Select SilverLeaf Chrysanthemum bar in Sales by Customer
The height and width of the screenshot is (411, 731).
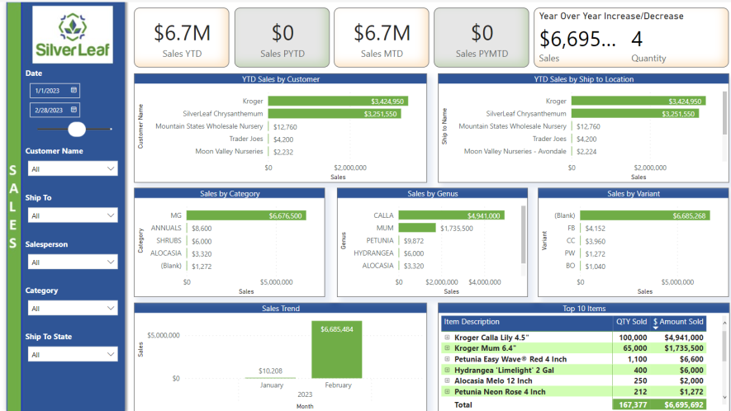click(x=335, y=114)
